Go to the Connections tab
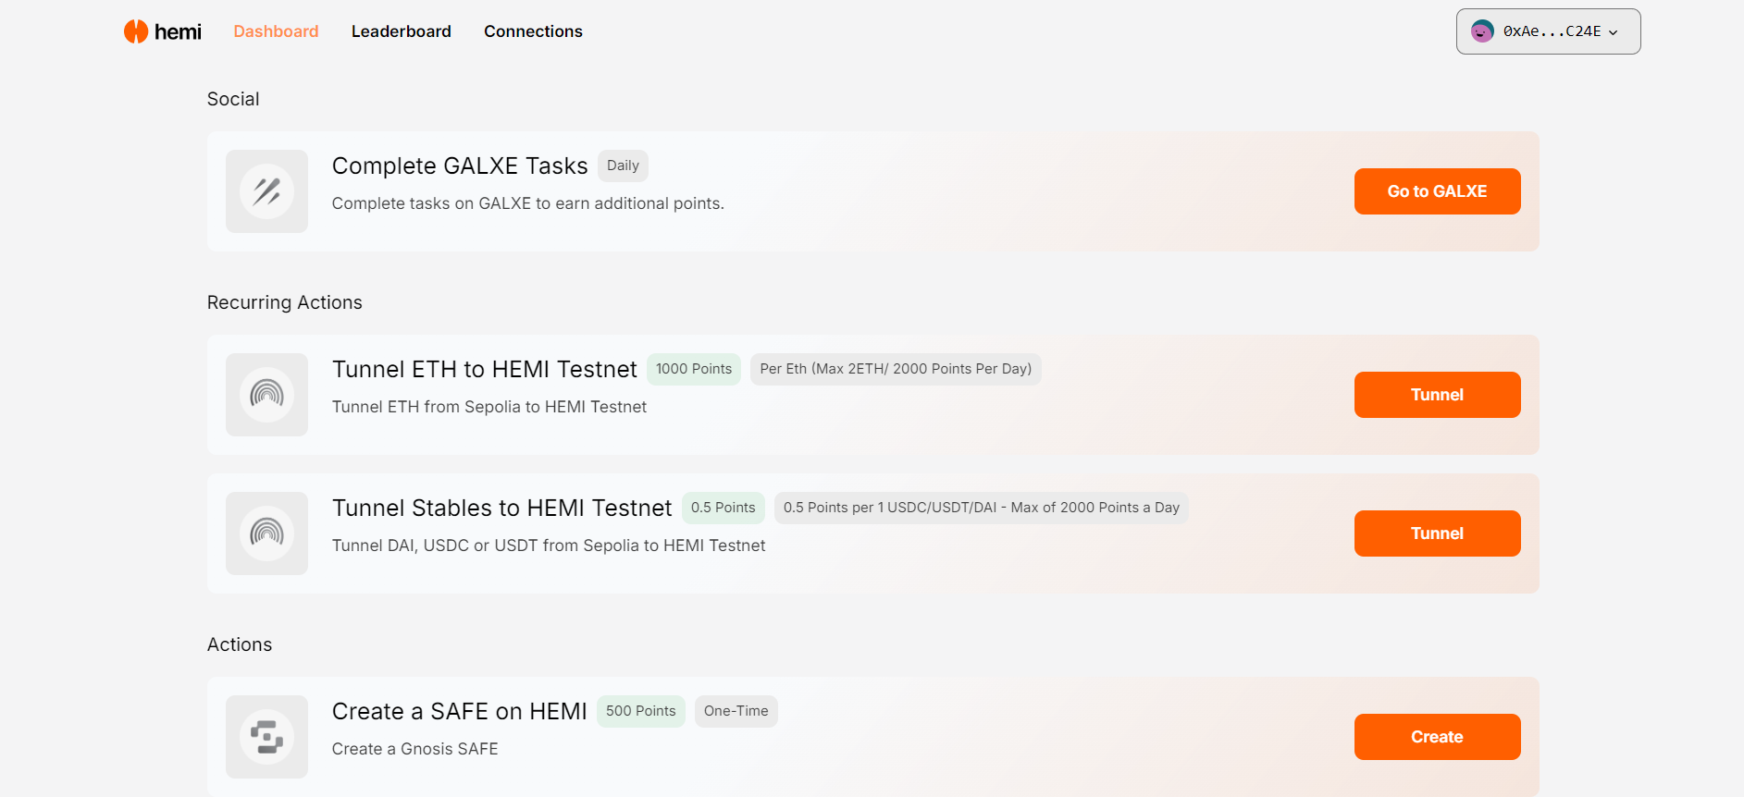 click(533, 31)
